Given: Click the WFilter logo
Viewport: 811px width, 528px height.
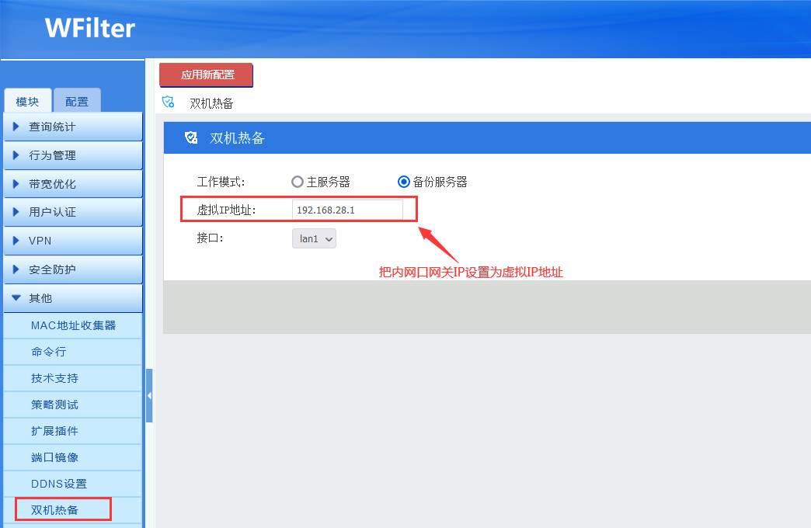Looking at the screenshot, I should tap(90, 29).
